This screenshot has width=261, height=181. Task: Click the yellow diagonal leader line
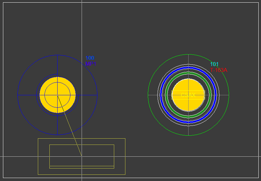click(x=69, y=126)
